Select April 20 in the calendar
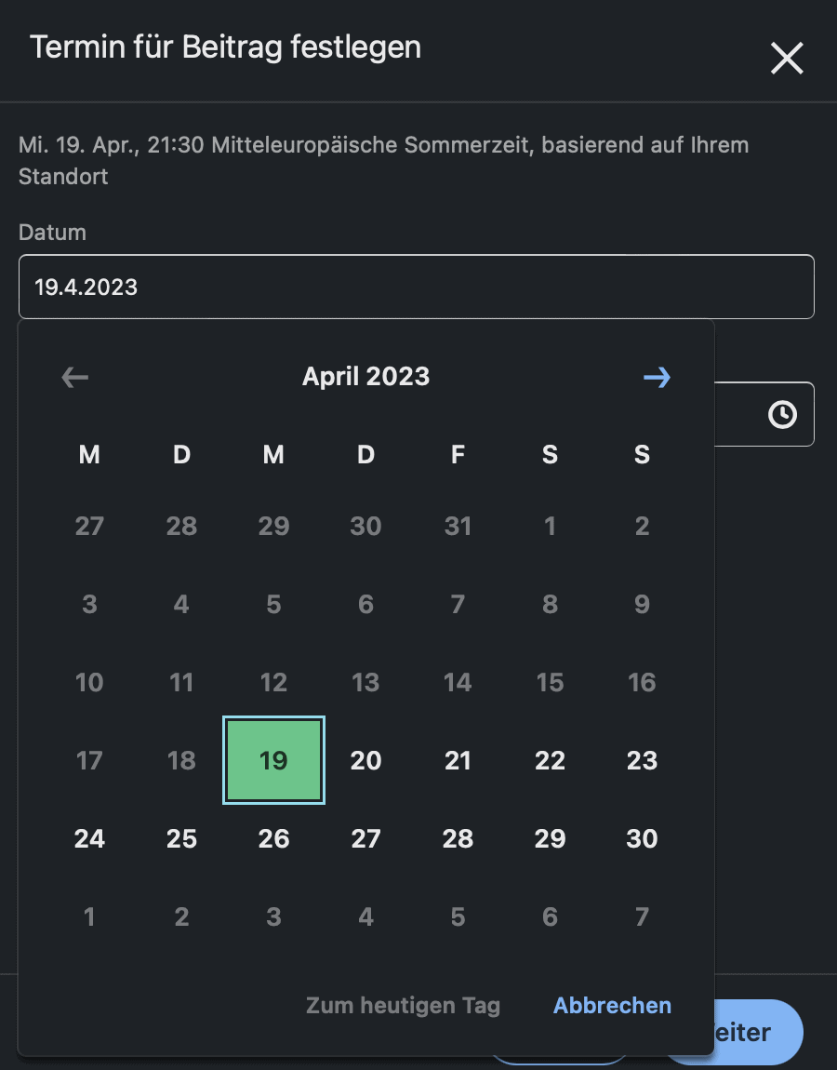 pos(365,760)
